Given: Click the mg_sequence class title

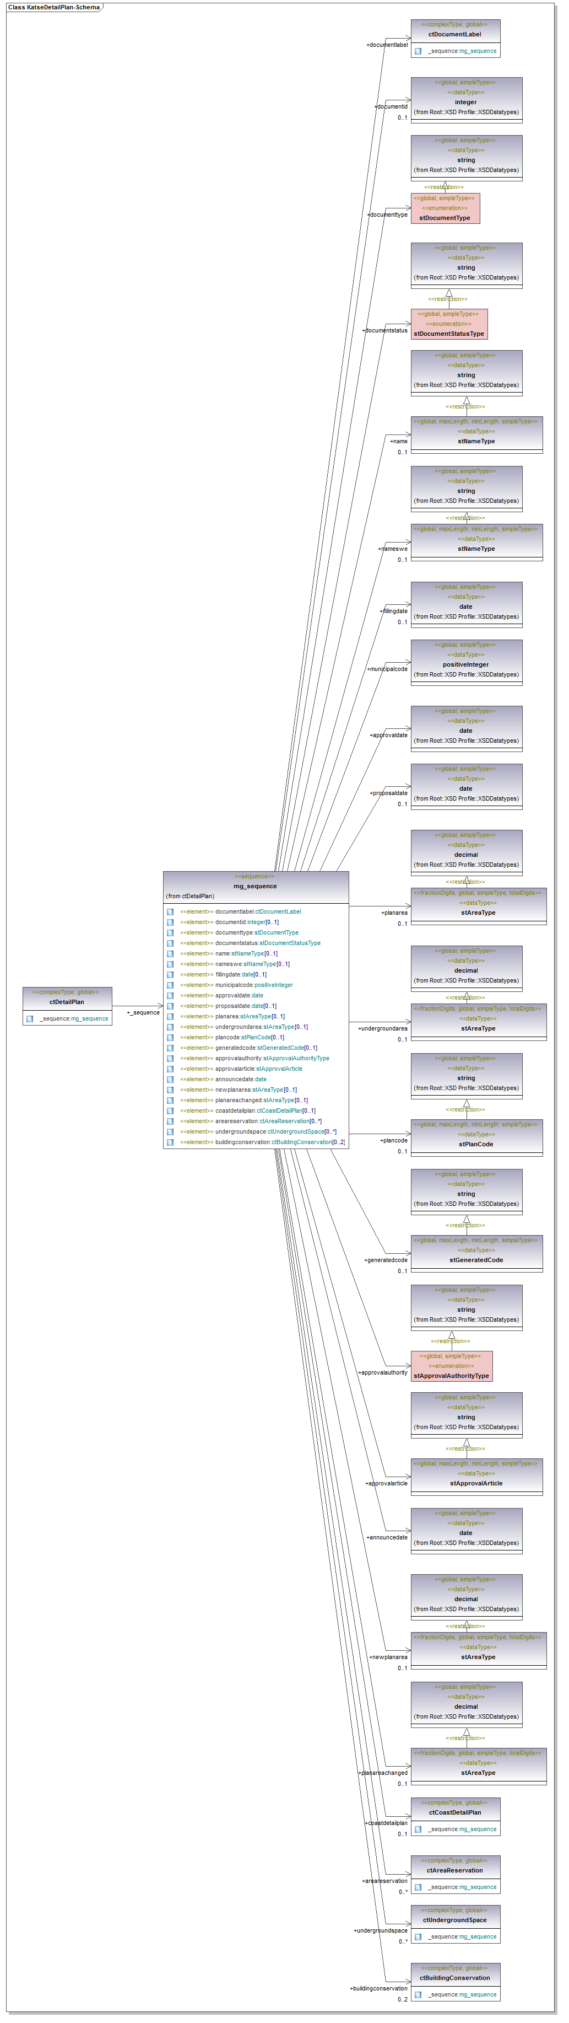Looking at the screenshot, I should point(255,886).
